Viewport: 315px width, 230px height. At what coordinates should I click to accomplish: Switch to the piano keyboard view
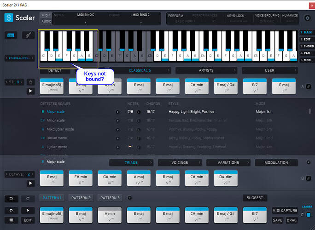pyautogui.click(x=11, y=35)
